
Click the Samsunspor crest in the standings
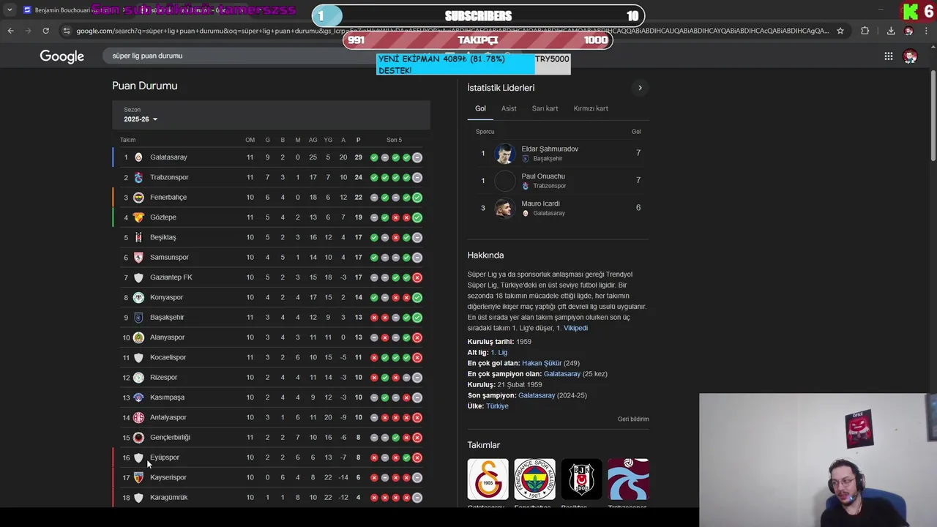(x=138, y=258)
